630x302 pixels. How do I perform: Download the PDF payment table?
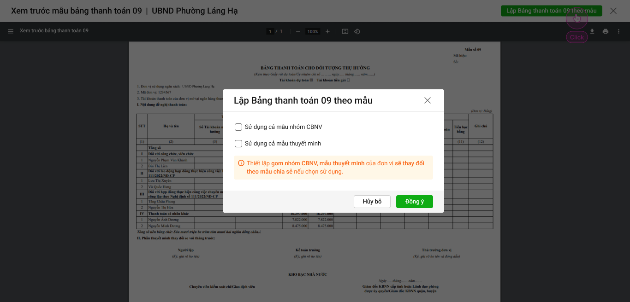point(593,31)
